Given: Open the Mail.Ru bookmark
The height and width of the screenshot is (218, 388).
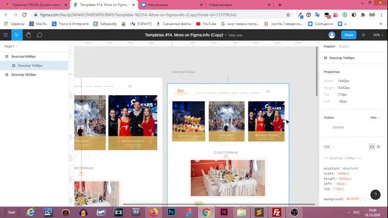Looking at the screenshot, I should coord(38,24).
